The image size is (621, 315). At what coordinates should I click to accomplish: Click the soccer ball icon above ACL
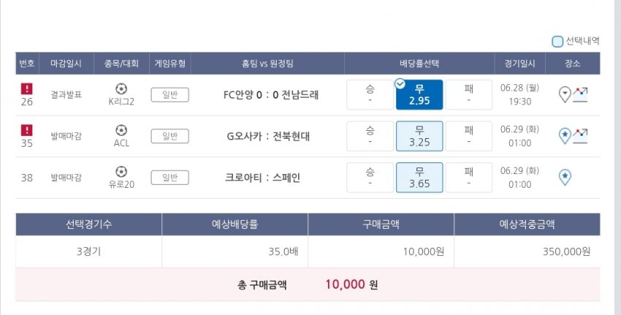[121, 129]
